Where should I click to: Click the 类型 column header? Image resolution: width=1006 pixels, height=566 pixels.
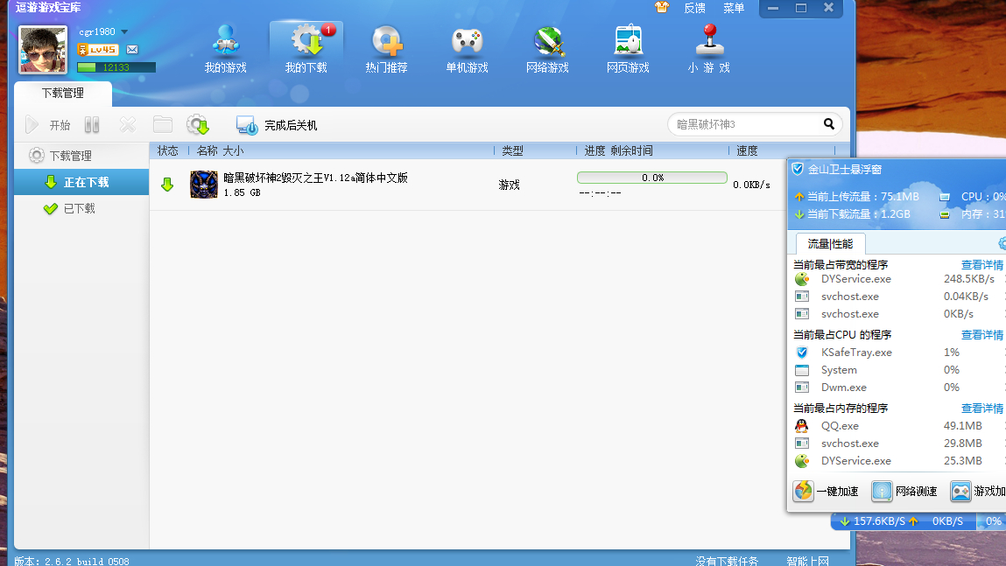(512, 150)
